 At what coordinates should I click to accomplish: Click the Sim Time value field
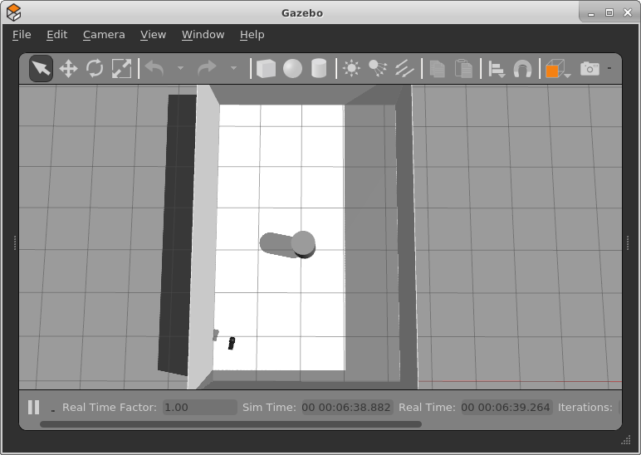click(347, 407)
